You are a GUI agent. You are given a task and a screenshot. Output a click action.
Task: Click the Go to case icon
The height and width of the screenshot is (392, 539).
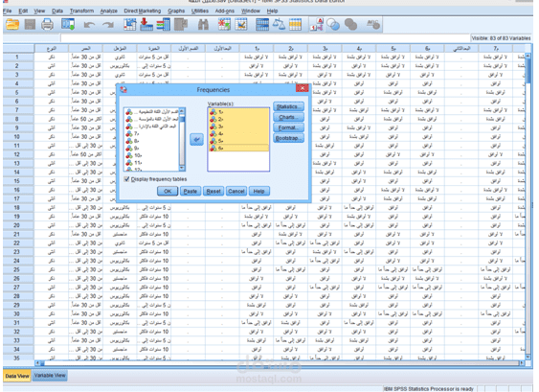click(130, 25)
